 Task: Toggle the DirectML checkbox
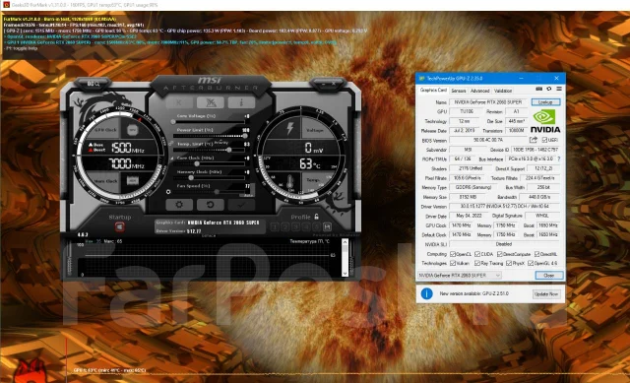[537, 254]
